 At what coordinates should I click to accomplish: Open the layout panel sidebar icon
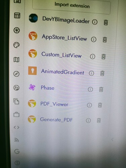pos(17,15)
